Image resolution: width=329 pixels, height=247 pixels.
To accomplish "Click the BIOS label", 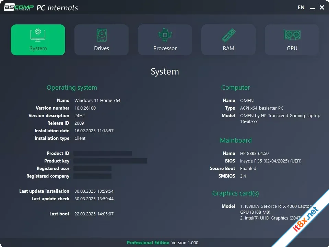I will coord(230,161).
